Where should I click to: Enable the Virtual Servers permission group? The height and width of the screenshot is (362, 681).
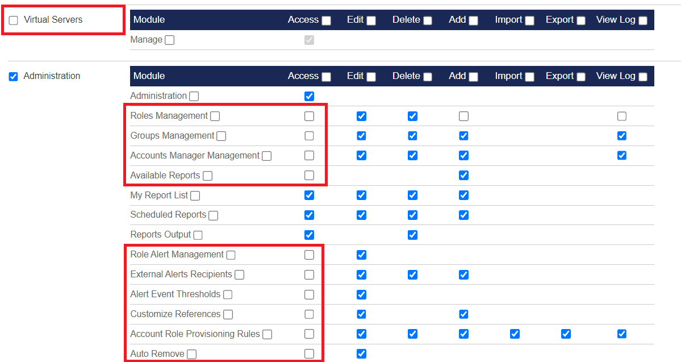[13, 19]
